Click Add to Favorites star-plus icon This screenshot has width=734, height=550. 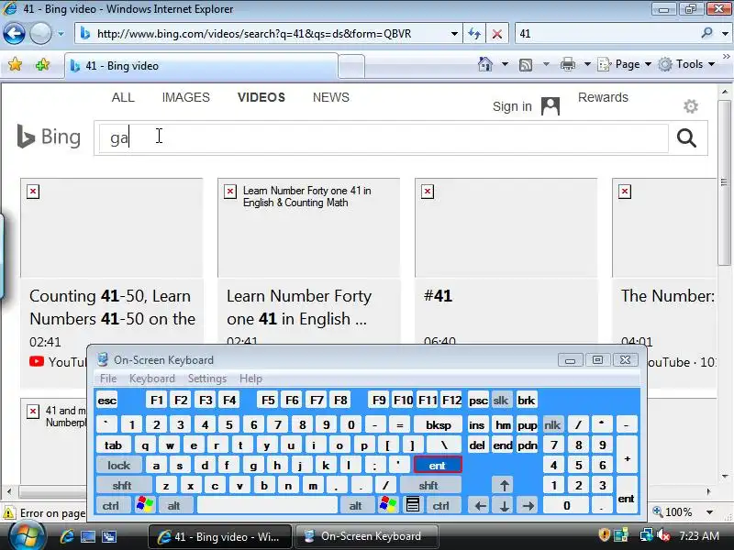42,64
